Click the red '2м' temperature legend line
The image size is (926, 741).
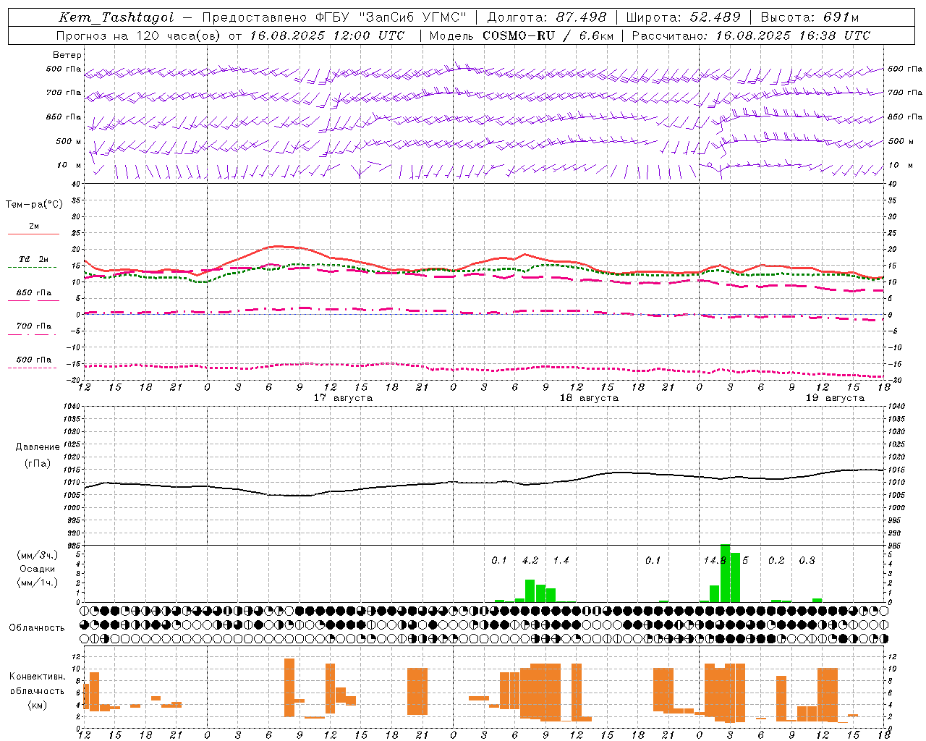point(33,234)
